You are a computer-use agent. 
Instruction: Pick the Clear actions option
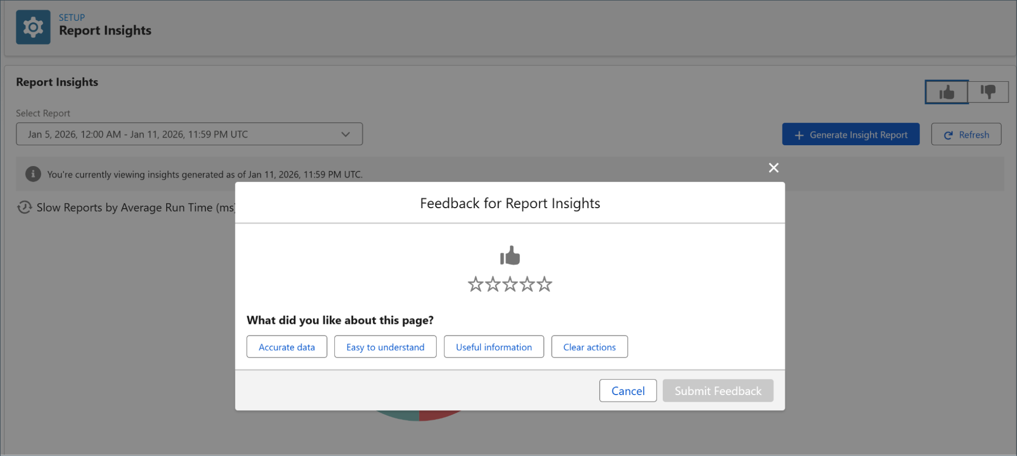[x=589, y=347]
